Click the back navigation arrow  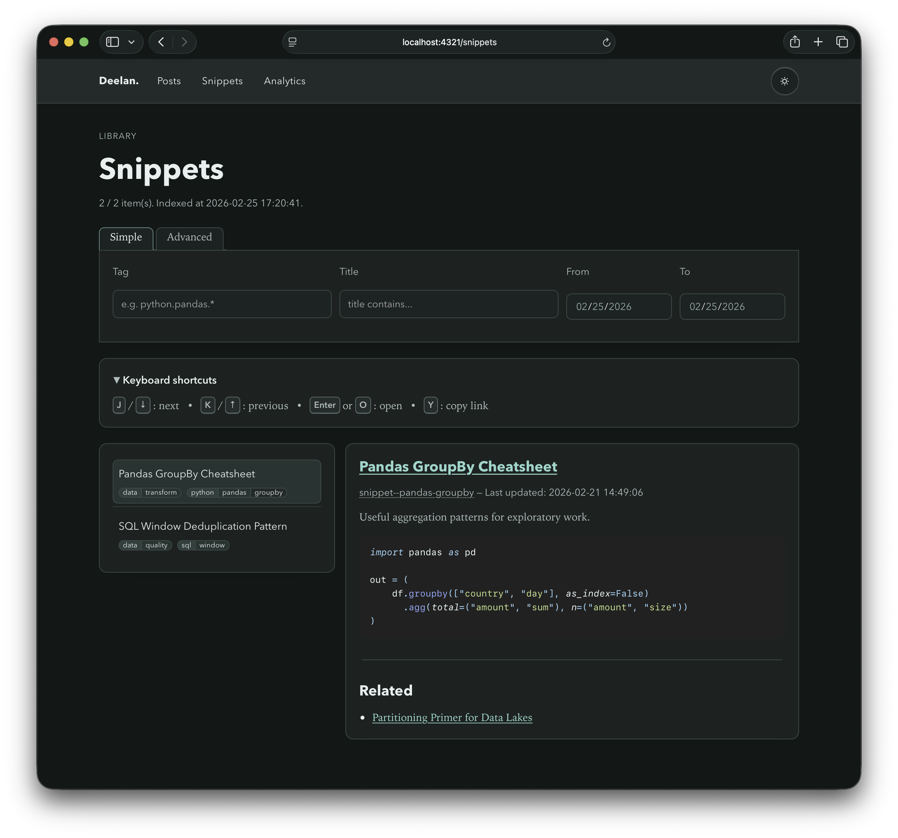161,42
